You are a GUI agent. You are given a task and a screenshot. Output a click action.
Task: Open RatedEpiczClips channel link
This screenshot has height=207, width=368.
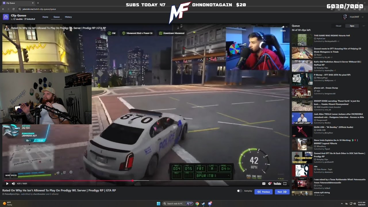pos(12,194)
